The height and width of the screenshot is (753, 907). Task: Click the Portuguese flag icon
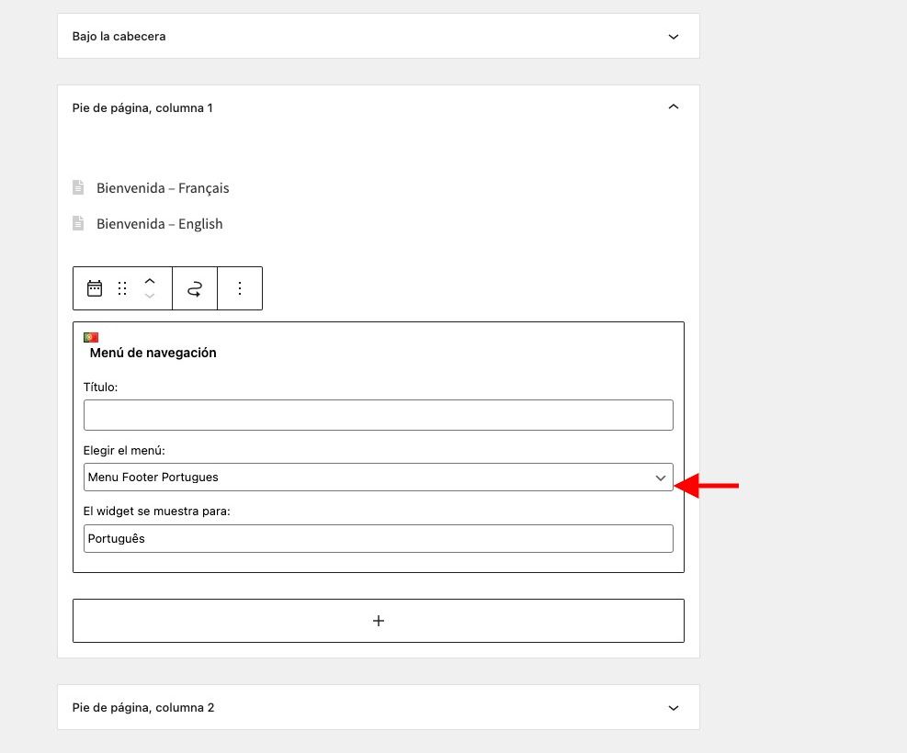[91, 337]
